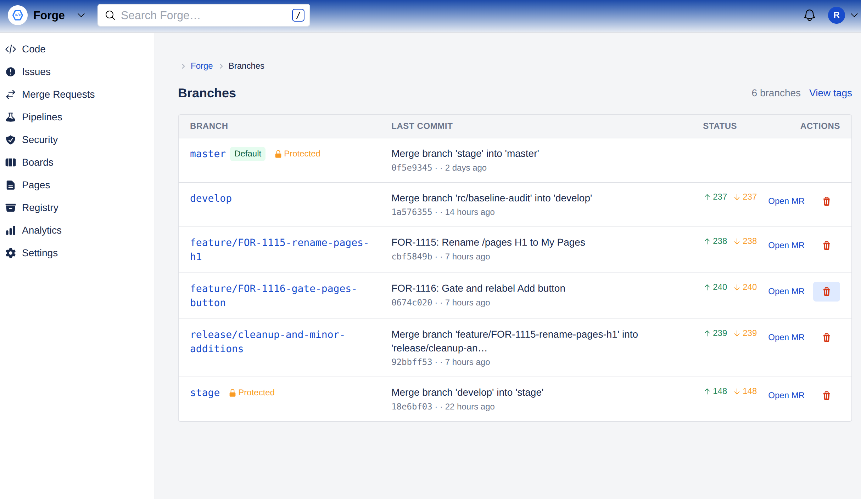The height and width of the screenshot is (499, 861).
Task: Click the Code brackets sidebar icon
Action: tap(11, 49)
